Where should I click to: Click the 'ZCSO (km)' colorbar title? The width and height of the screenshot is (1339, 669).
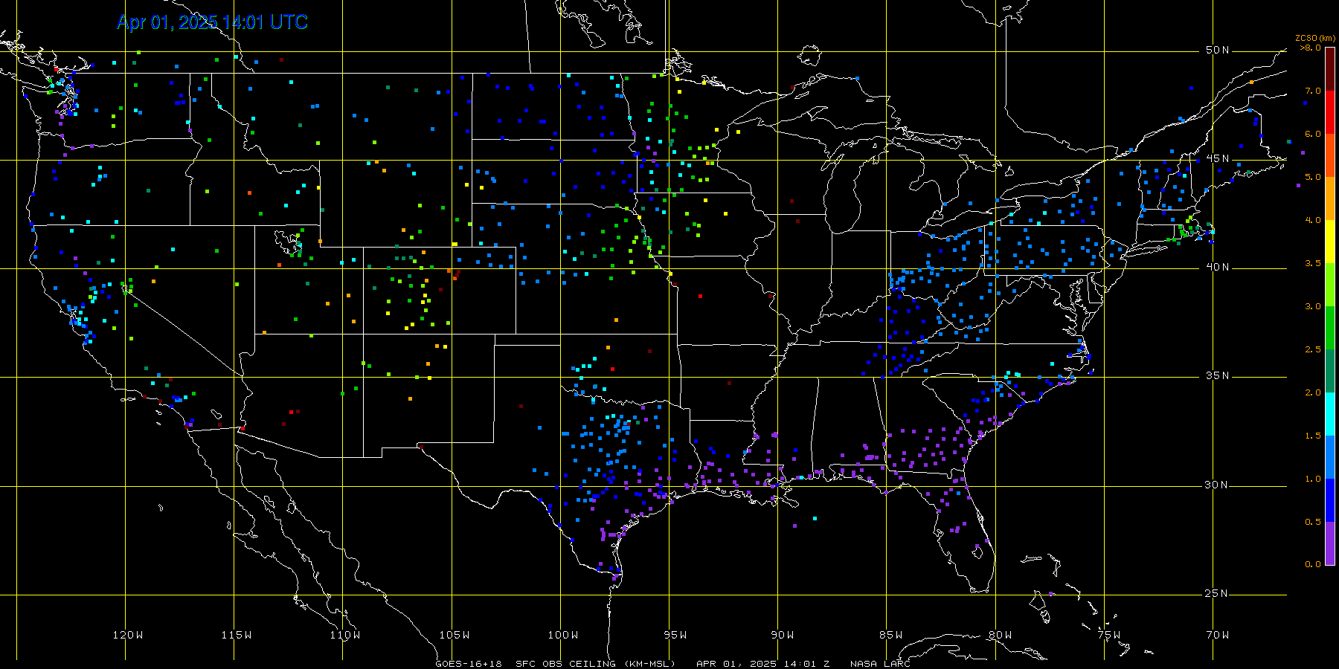pyautogui.click(x=1315, y=38)
